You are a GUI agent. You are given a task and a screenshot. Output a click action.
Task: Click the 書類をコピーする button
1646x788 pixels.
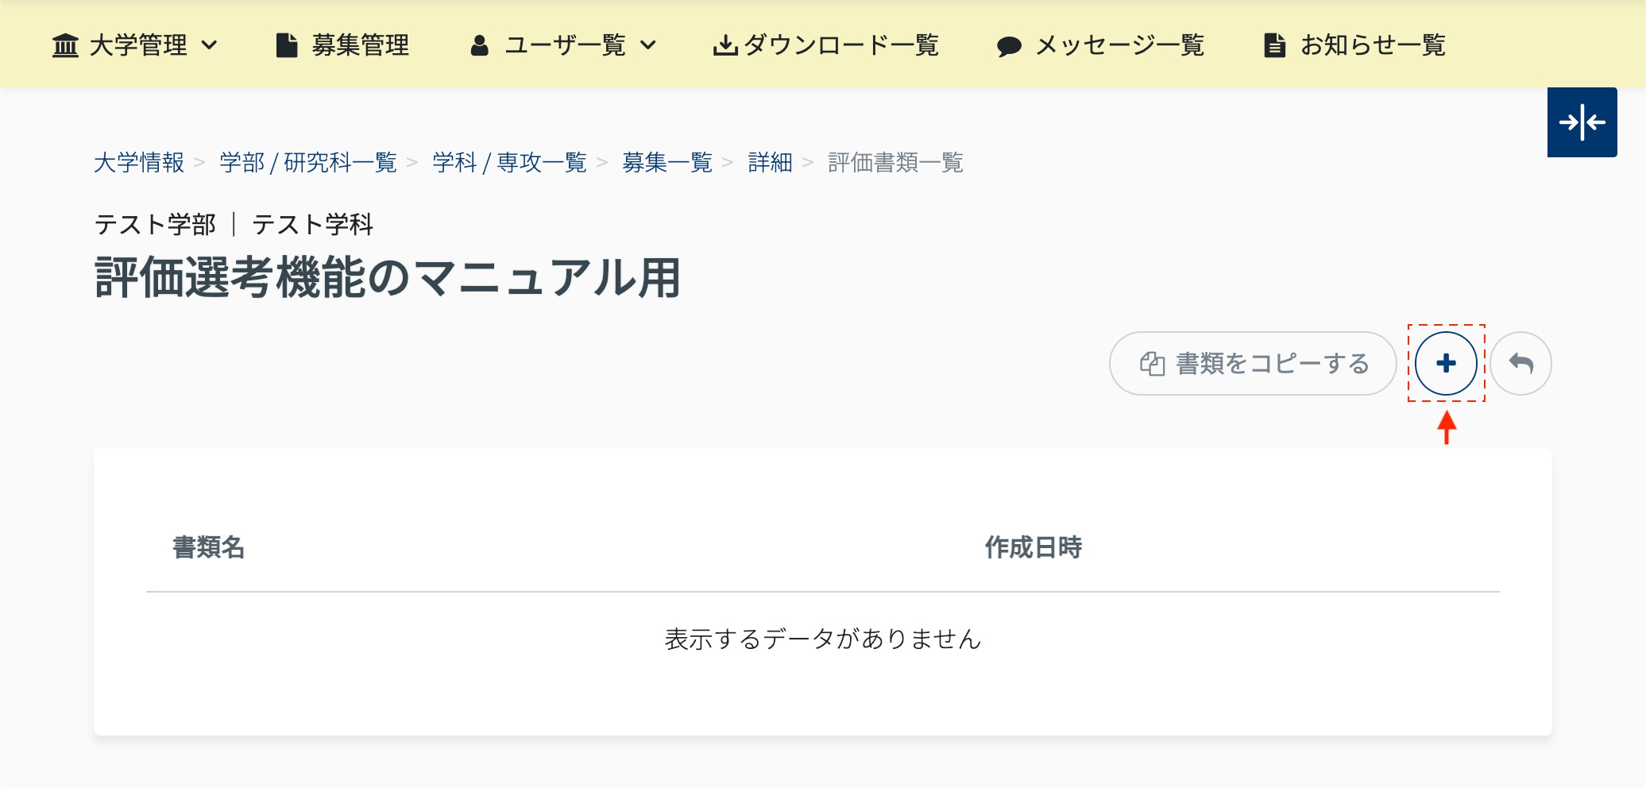[1253, 363]
